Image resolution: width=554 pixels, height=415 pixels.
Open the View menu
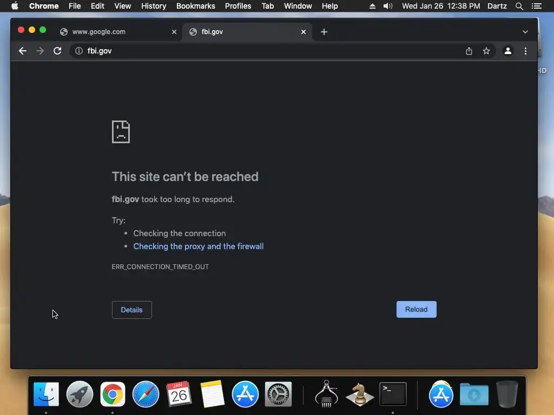coord(123,6)
